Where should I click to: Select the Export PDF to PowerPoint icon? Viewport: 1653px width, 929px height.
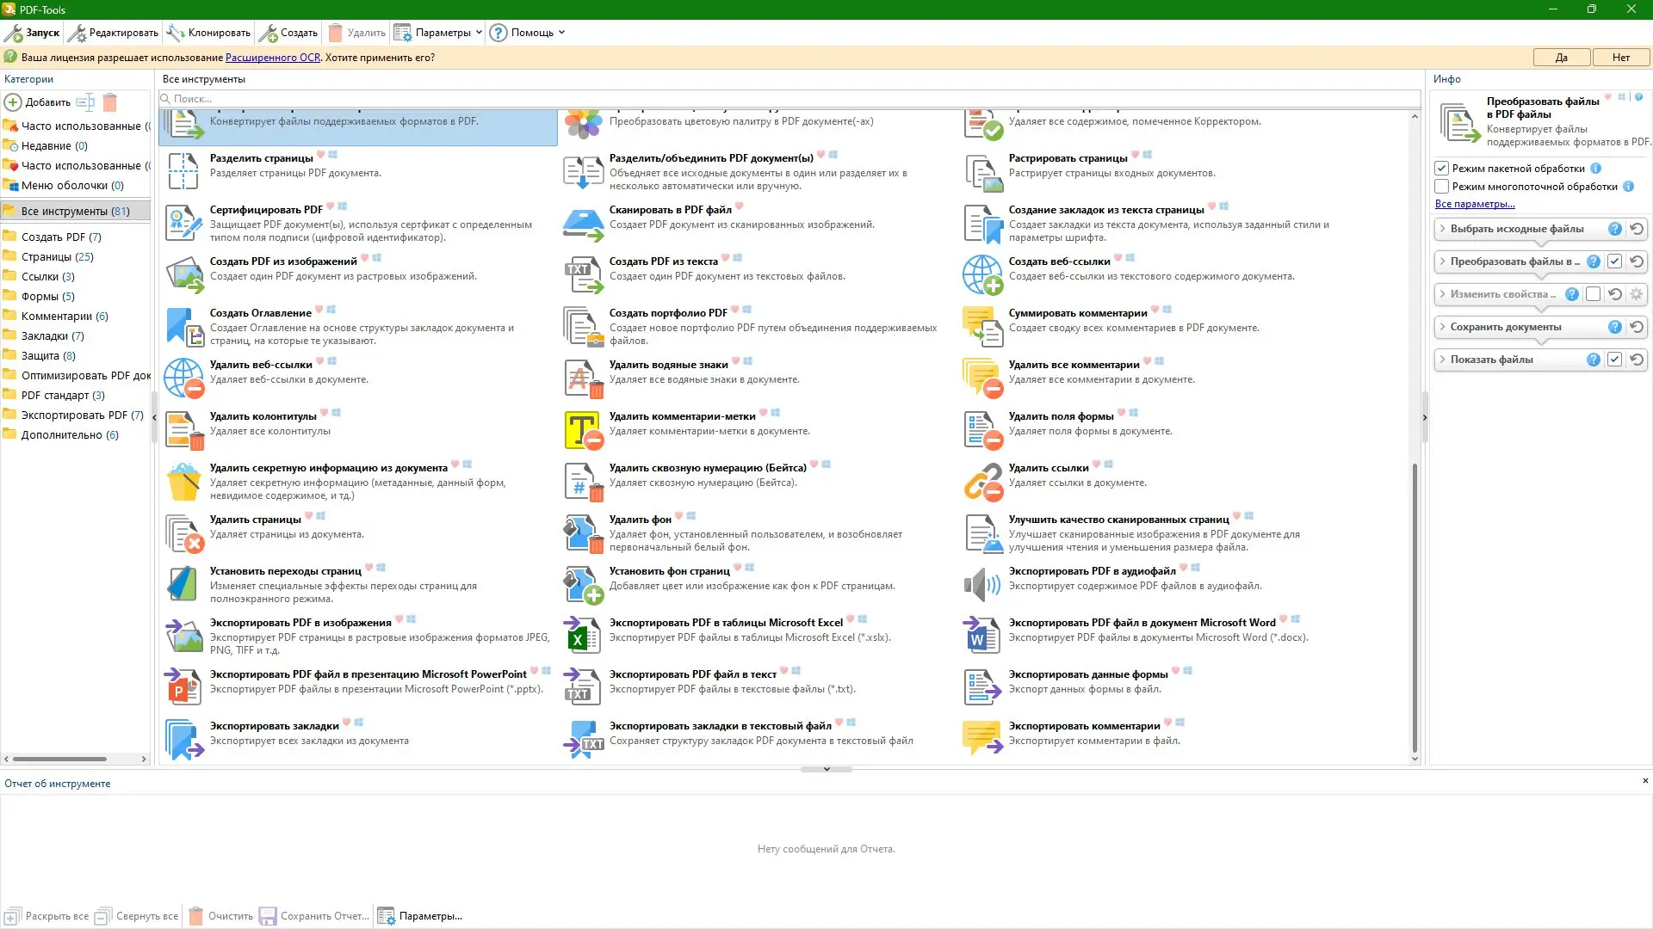183,687
